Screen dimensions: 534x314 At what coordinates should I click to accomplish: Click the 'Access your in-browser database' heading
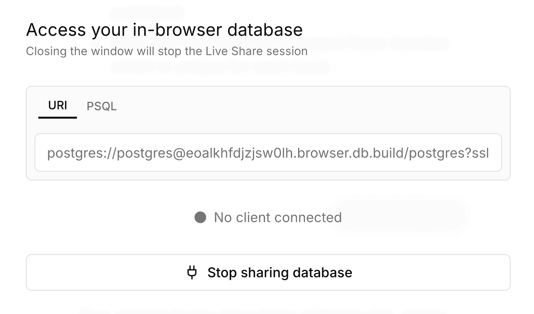pyautogui.click(x=164, y=30)
